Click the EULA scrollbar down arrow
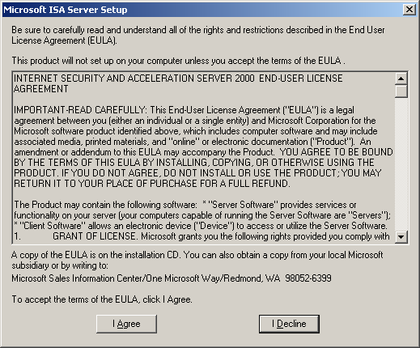Viewport: 420px width, 348px height. [401, 237]
